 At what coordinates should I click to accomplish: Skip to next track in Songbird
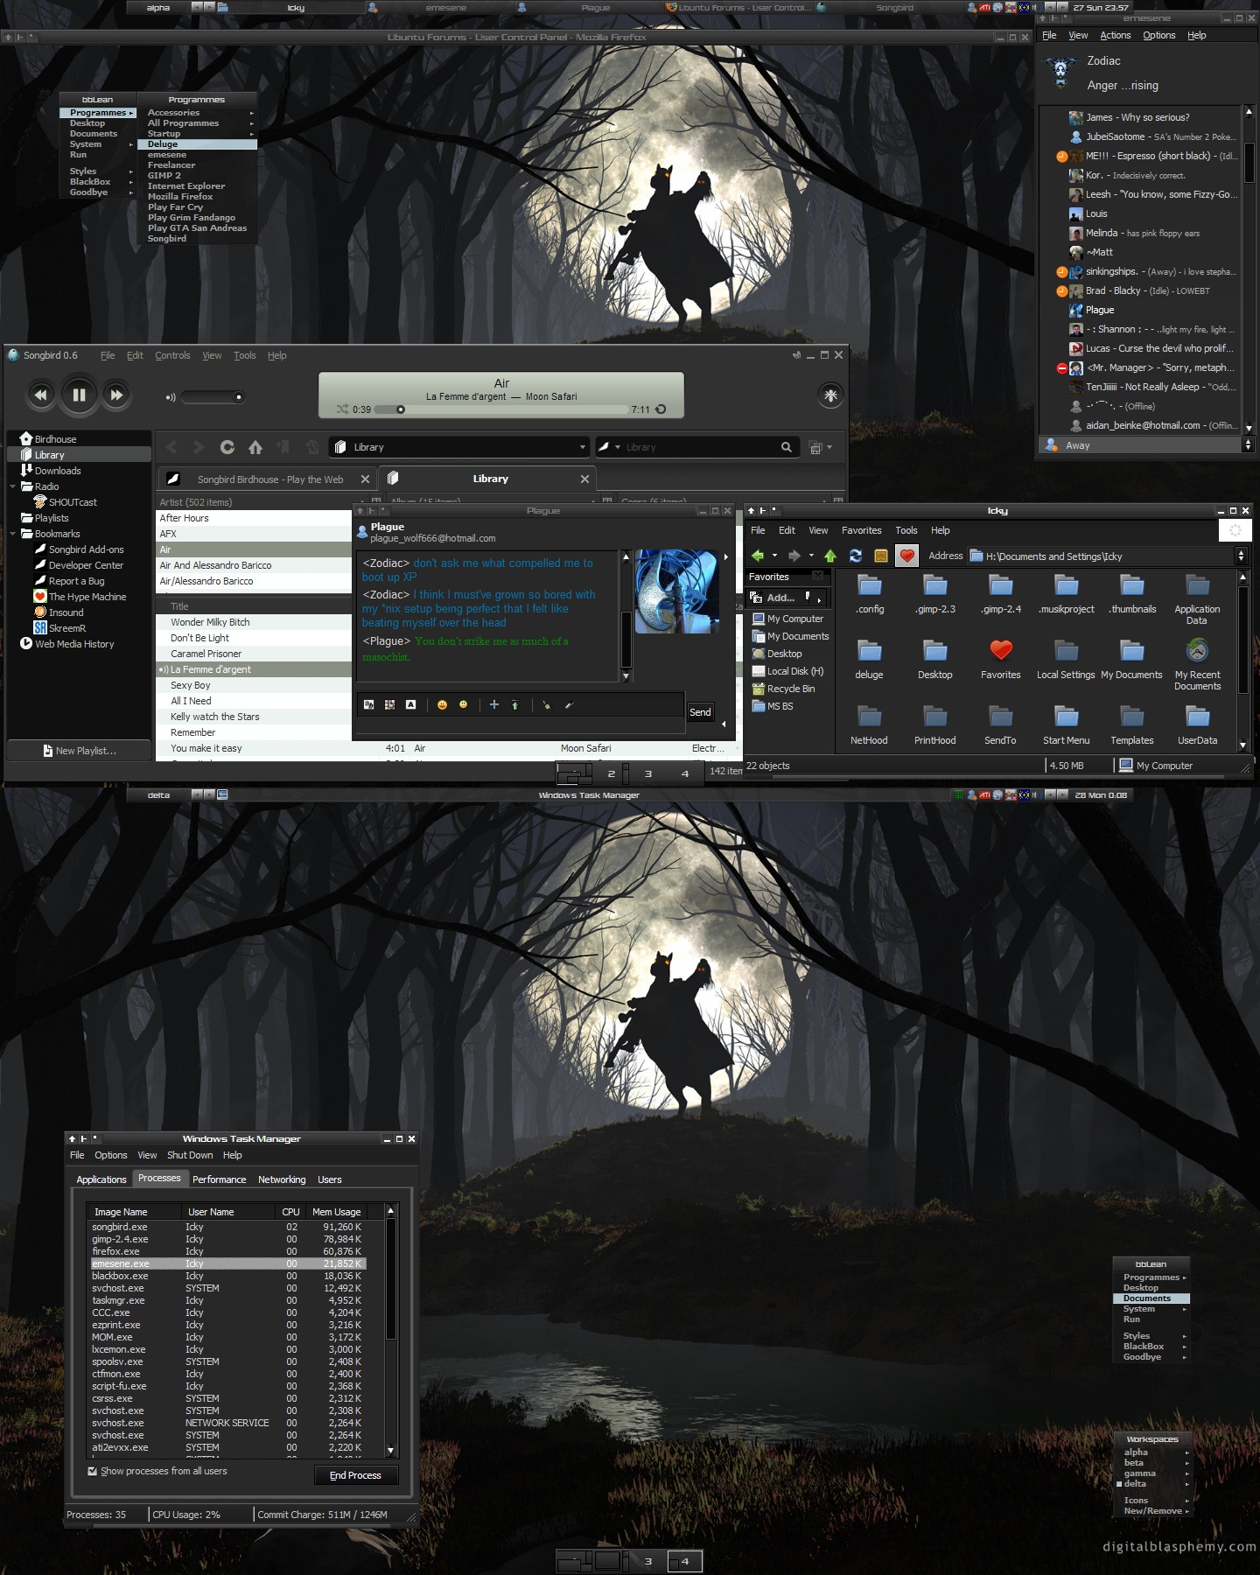coord(116,395)
